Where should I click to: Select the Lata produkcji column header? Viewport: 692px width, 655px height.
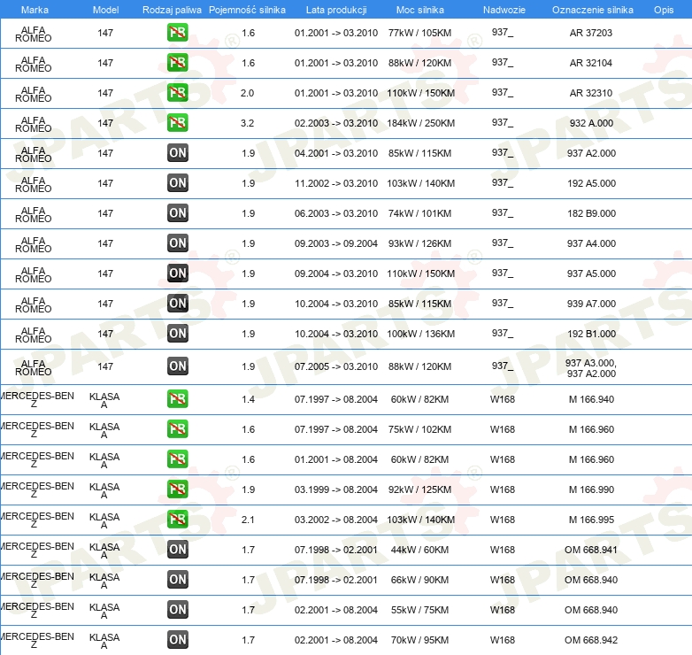[336, 10]
